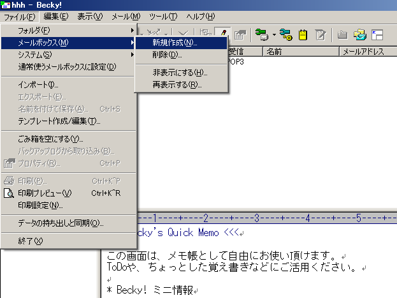This screenshot has width=397, height=298.
Task: Choose 再表示する(R)... submenu entry
Action: [x=181, y=85]
